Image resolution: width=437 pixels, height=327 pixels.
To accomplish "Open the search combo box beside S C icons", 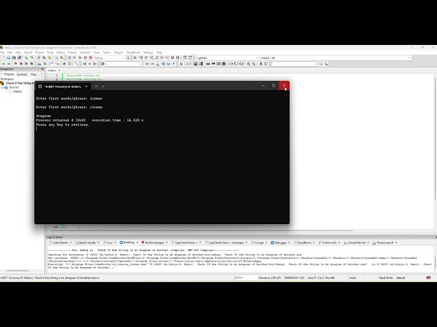I will 294,64.
